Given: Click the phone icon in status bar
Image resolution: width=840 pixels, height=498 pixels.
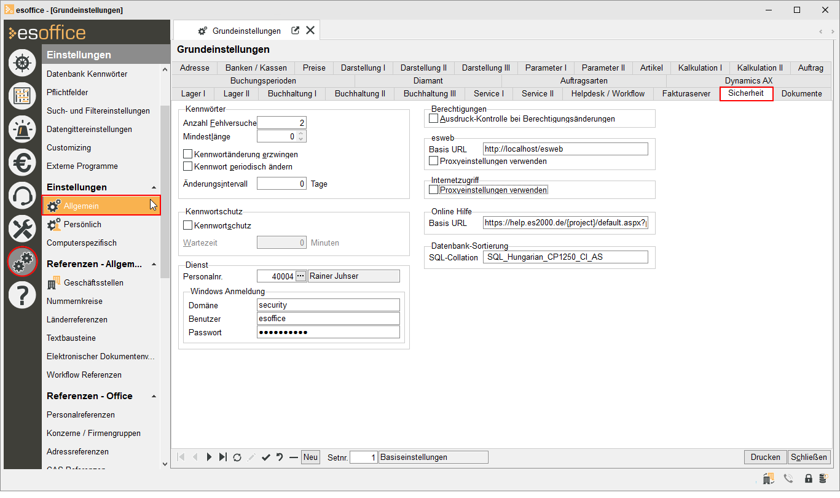Looking at the screenshot, I should click(x=788, y=478).
